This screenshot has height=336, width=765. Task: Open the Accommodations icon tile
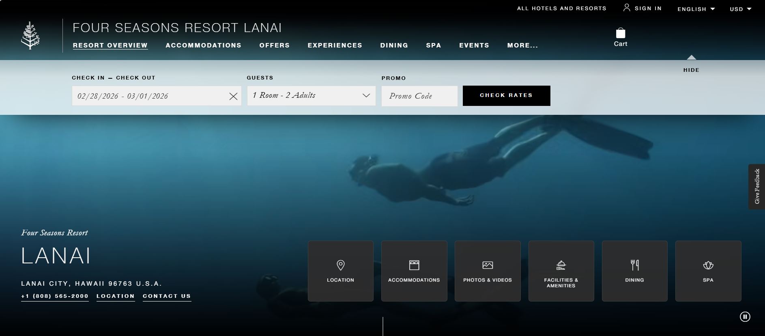tap(414, 271)
